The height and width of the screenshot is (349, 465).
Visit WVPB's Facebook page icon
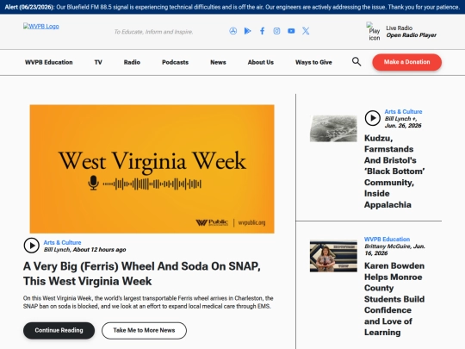tap(262, 31)
